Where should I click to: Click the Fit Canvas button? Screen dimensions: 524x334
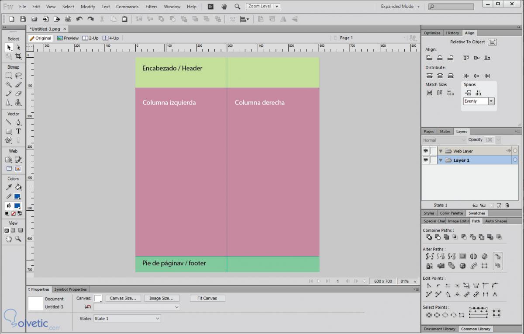coord(207,298)
